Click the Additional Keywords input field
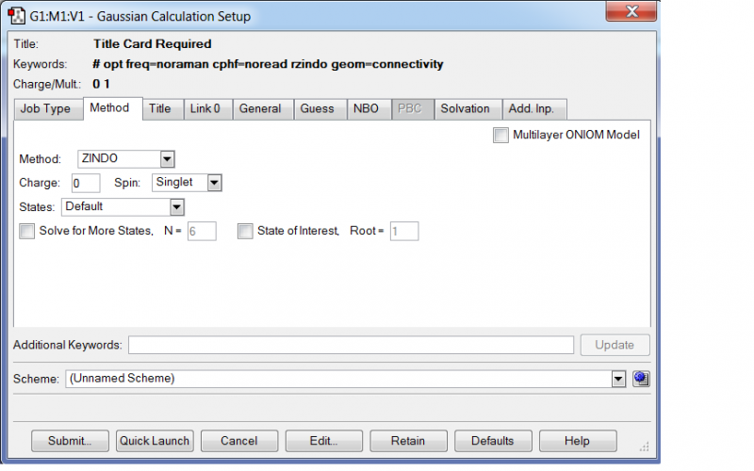 (x=351, y=345)
